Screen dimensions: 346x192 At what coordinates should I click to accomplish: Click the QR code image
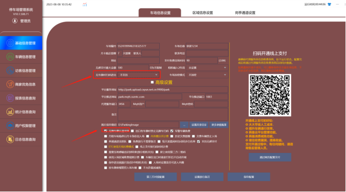[270, 95]
